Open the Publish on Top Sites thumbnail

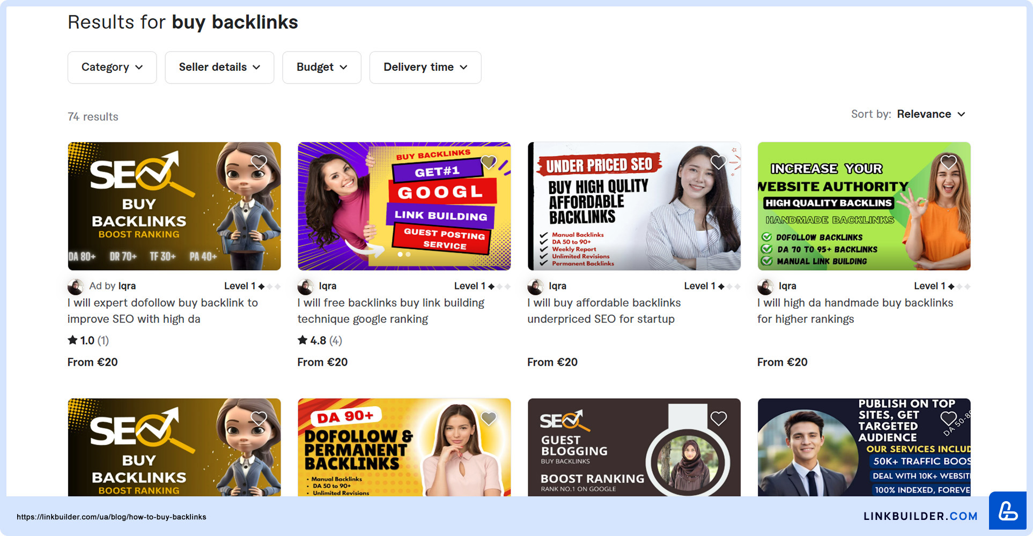tap(864, 447)
